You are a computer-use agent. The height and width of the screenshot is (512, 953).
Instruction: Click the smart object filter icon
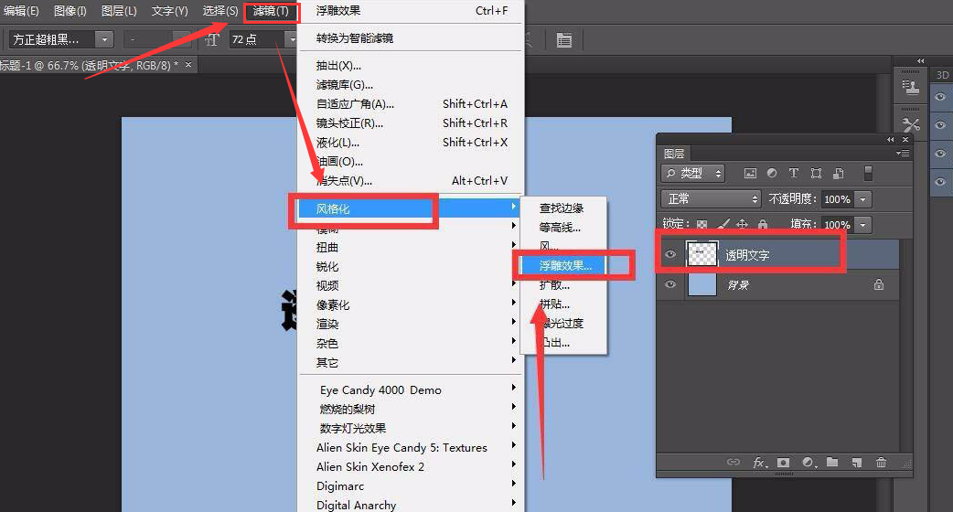[x=838, y=173]
